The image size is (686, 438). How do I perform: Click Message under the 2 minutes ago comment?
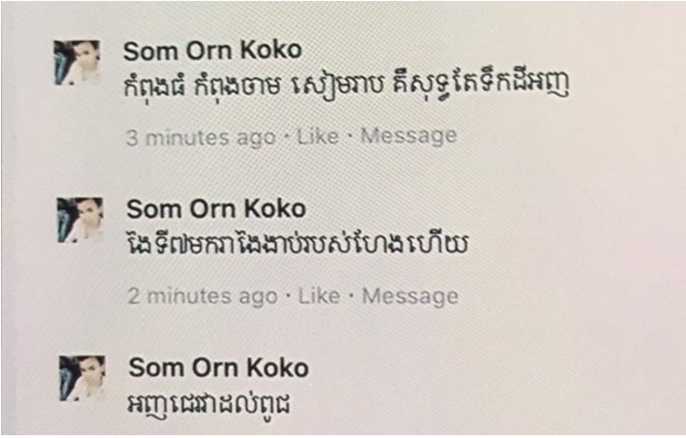410,296
